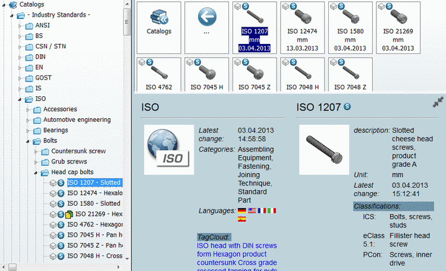Open the ISO 1580 screw tile
This screenshot has width=446, height=271.
click(350, 27)
